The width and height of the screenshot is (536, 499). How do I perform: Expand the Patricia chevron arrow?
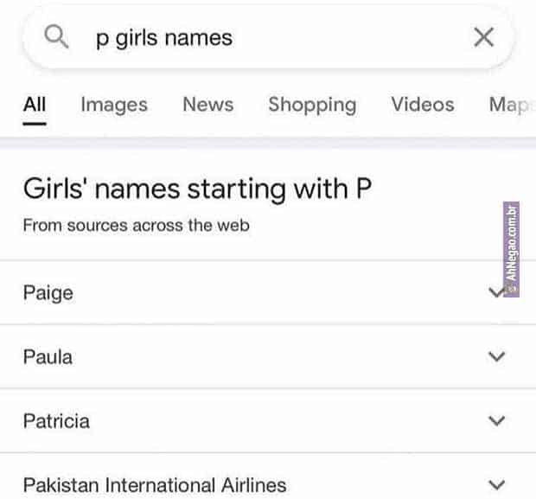point(496,421)
